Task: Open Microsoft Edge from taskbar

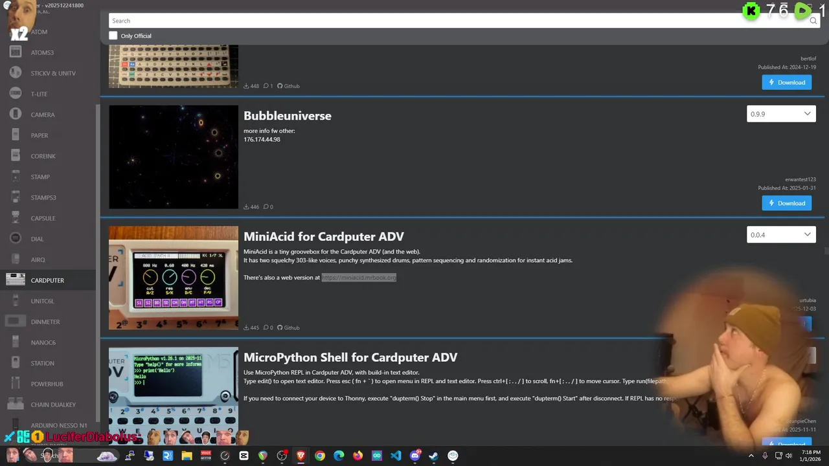Action: (x=339, y=456)
